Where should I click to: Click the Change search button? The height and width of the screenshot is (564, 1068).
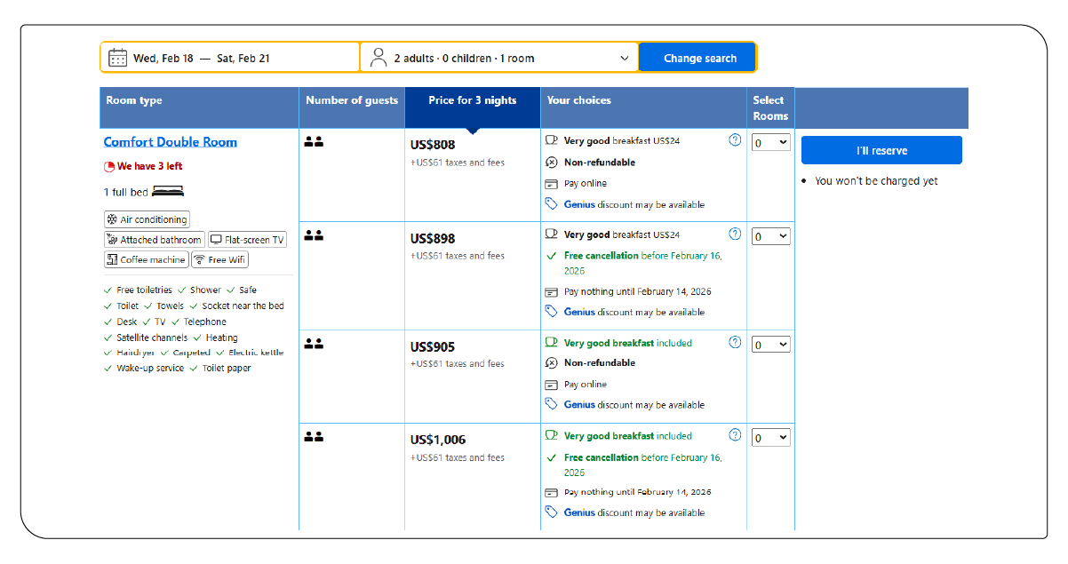pyautogui.click(x=697, y=57)
